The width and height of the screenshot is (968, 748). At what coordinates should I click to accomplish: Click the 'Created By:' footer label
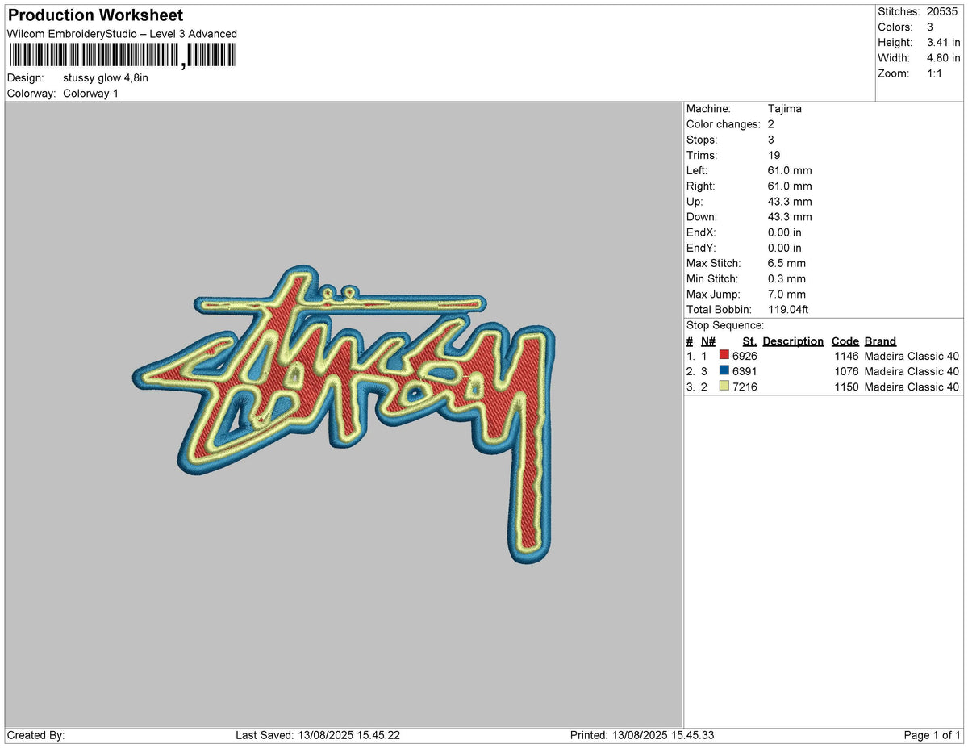click(x=35, y=735)
